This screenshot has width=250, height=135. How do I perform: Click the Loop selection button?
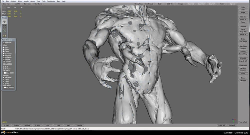click(58, 125)
